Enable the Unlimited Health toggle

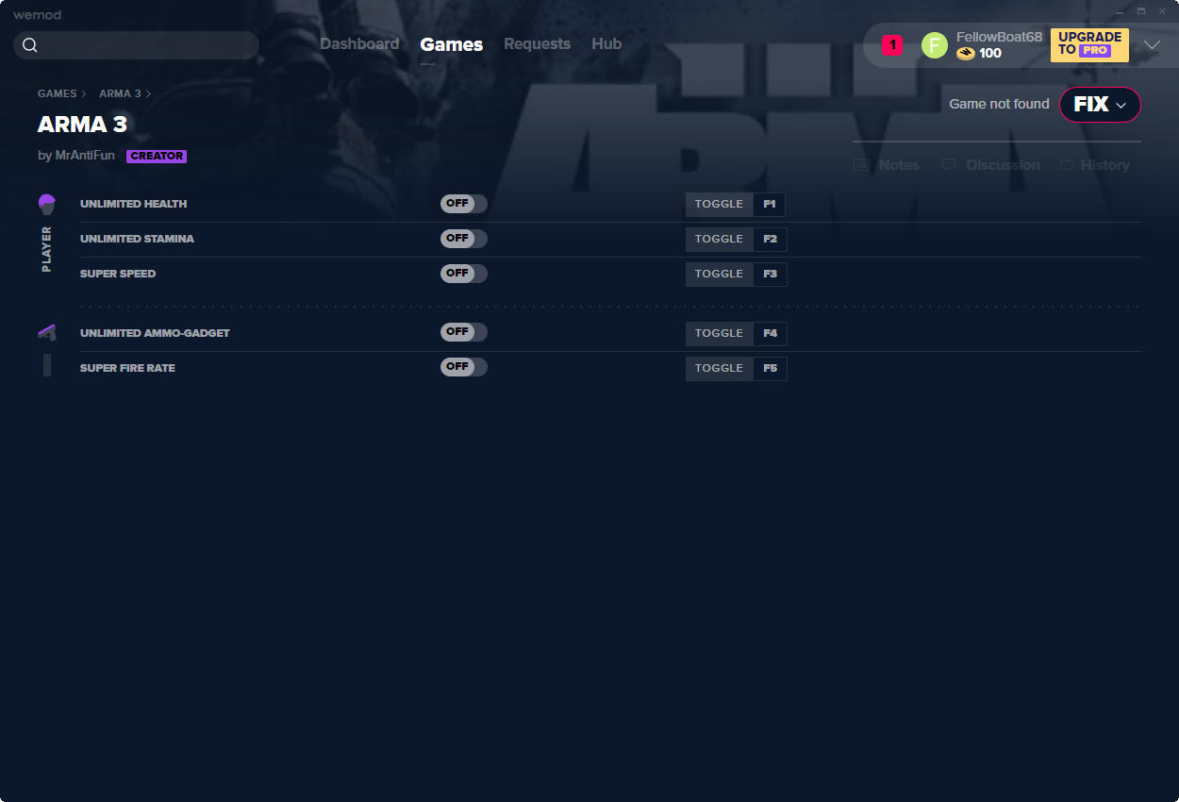(x=463, y=204)
